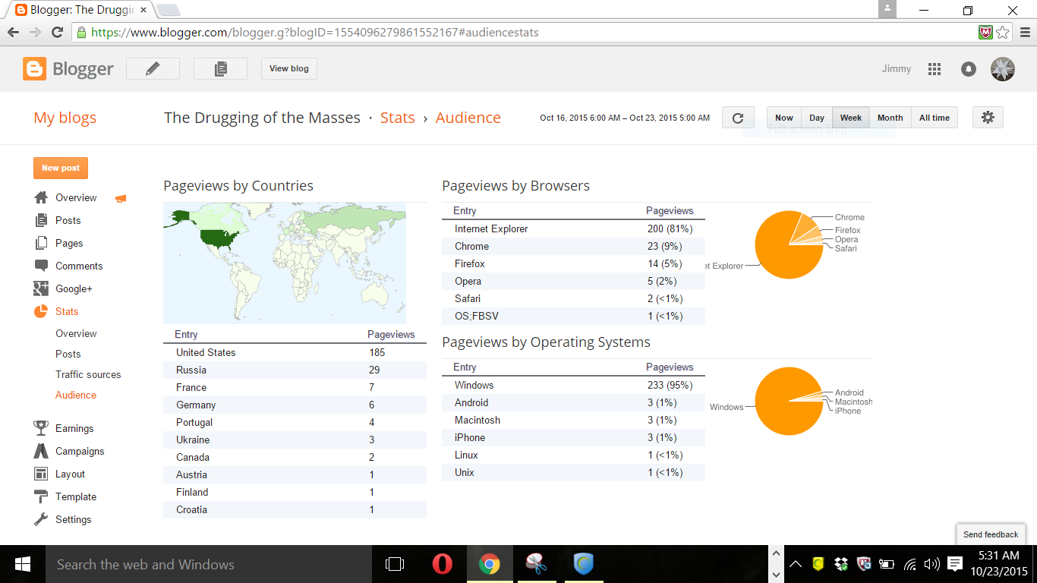Click the Pages sidebar icon

41,243
